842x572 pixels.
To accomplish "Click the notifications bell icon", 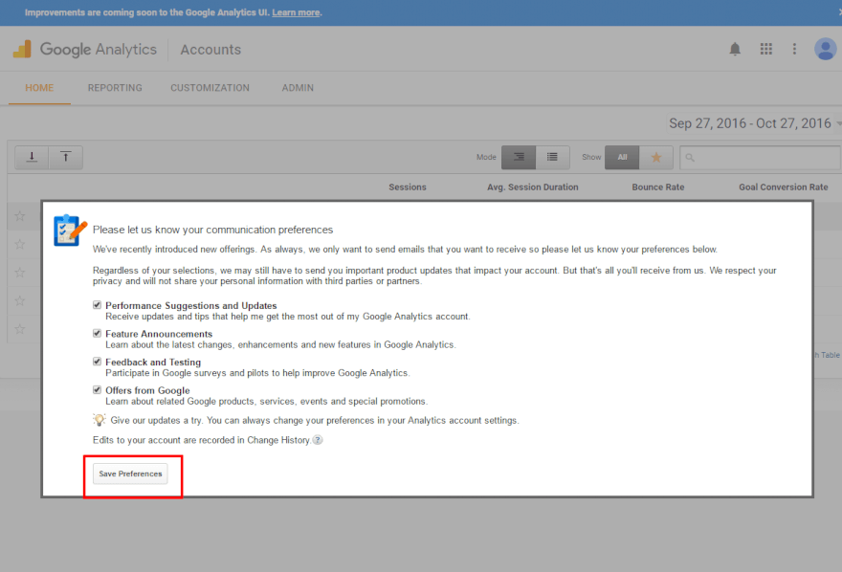I will click(735, 49).
